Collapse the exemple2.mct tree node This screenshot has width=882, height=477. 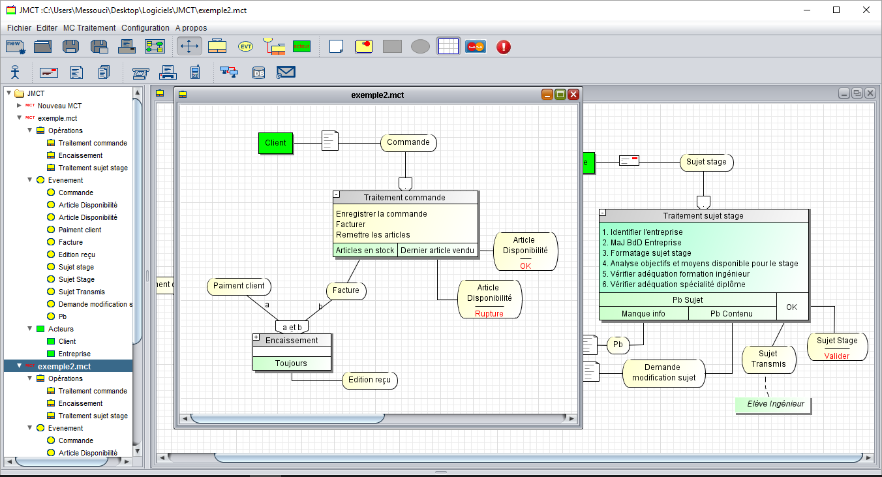pos(19,366)
